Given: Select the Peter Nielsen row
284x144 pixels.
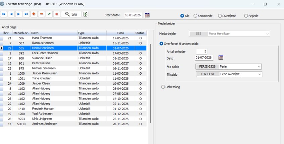Looking at the screenshot, I should tap(73, 63).
